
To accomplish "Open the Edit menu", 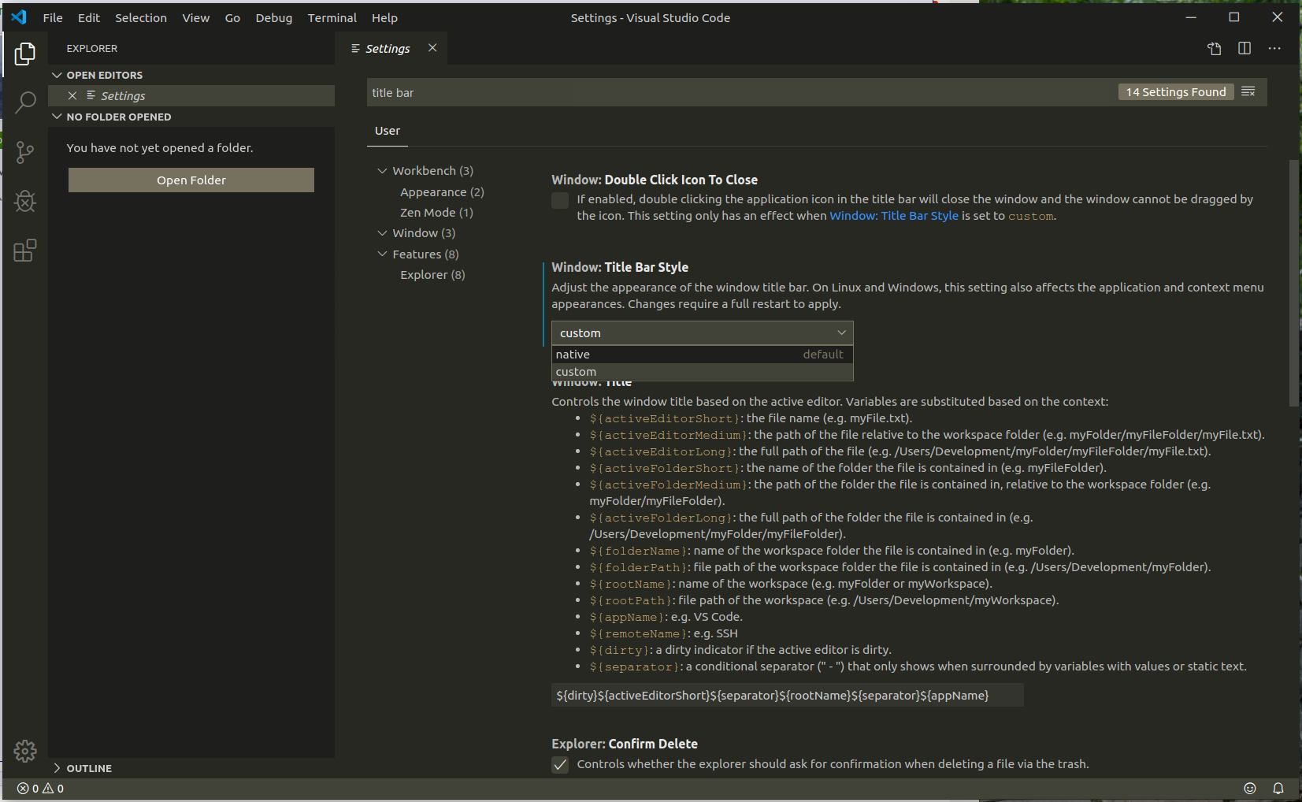I will [x=89, y=17].
